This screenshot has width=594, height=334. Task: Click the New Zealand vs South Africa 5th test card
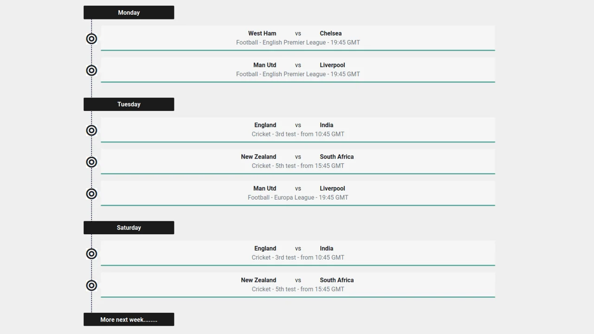pyautogui.click(x=298, y=161)
